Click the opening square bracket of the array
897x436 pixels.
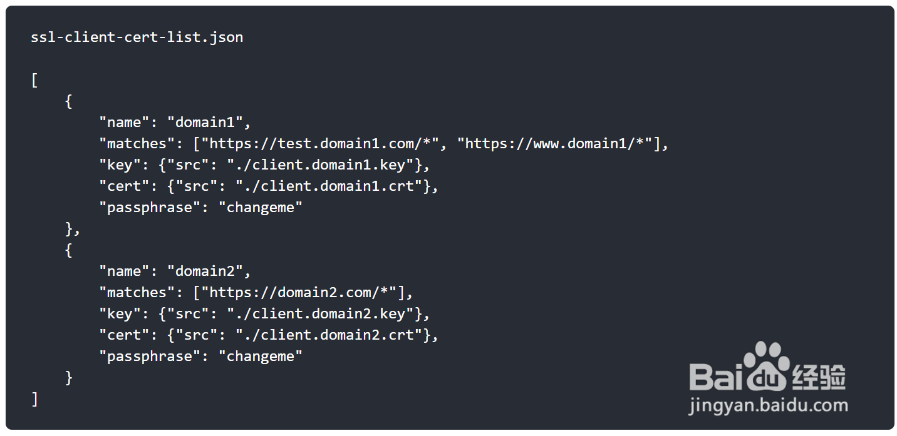(34, 80)
